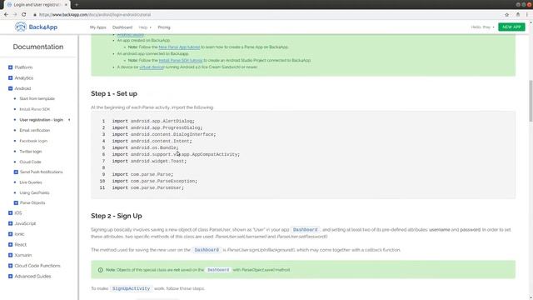The image size is (533, 300).
Task: Open Email verification page
Action: [x=35, y=130]
